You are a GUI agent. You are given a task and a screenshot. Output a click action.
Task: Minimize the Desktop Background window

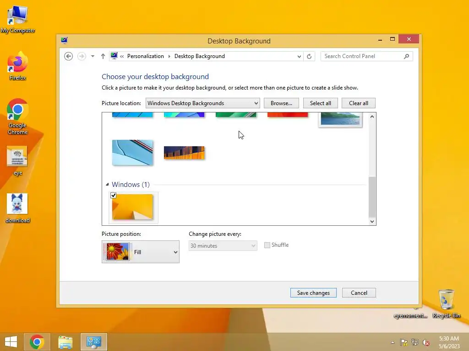(380, 39)
